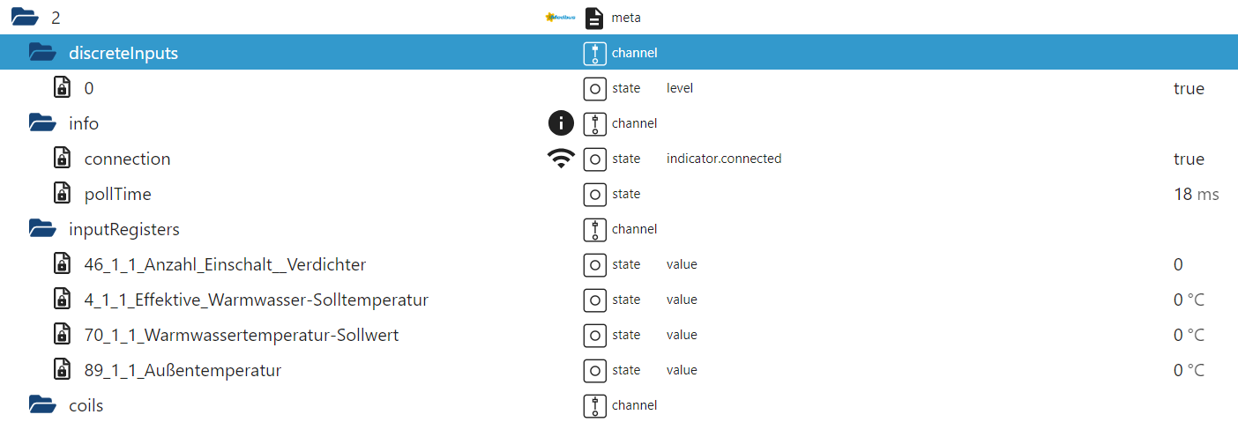
Task: Click the indicator.connected role text
Action: pos(724,159)
